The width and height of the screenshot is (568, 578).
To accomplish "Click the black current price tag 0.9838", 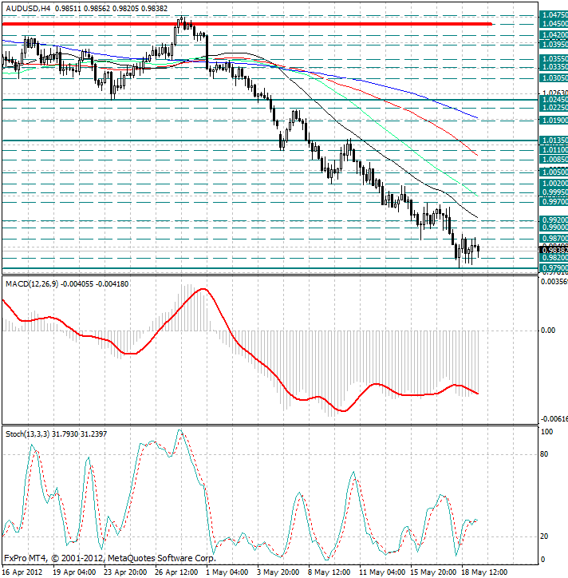I will (x=554, y=251).
